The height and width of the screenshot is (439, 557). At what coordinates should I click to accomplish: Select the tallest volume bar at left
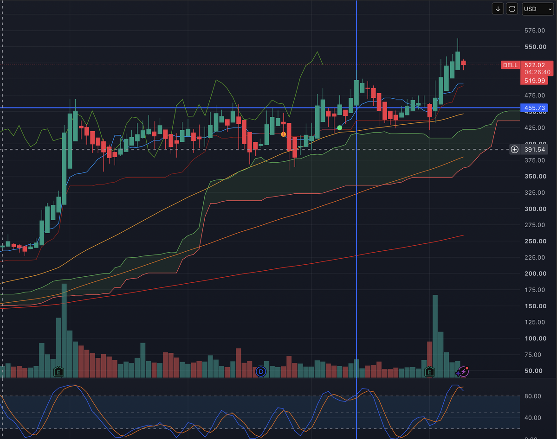tap(64, 330)
